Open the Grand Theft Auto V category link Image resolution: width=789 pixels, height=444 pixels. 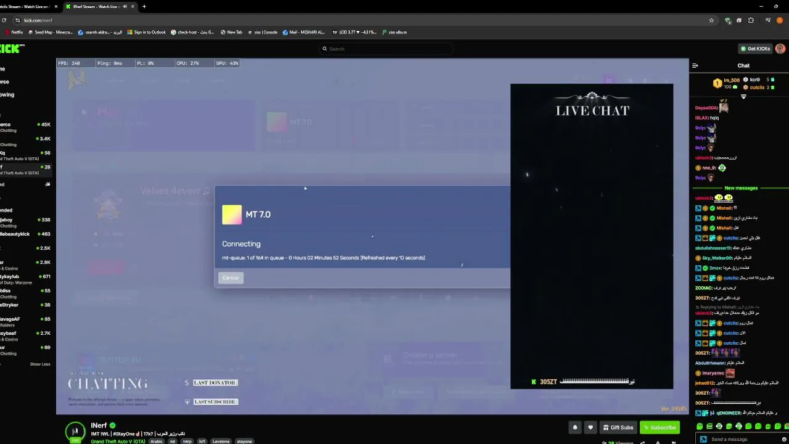(118, 442)
